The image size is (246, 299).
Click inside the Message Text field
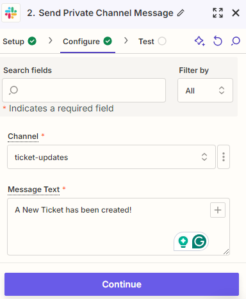(x=119, y=227)
